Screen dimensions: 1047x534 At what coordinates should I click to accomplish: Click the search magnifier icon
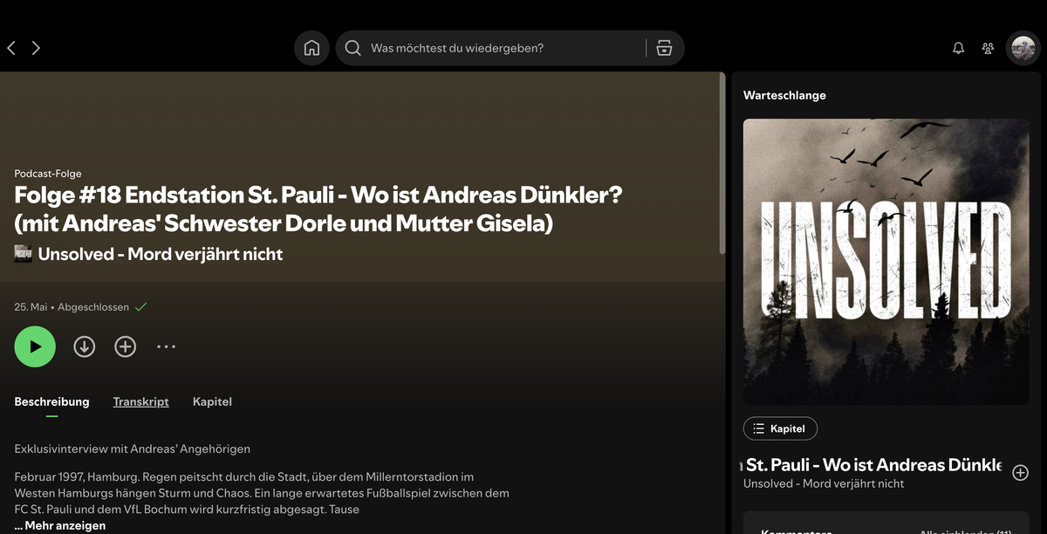352,48
